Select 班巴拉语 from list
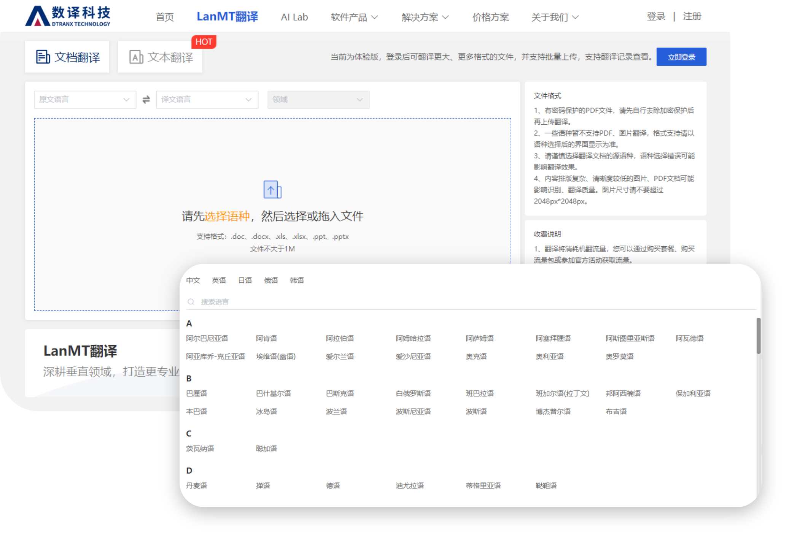 point(480,393)
